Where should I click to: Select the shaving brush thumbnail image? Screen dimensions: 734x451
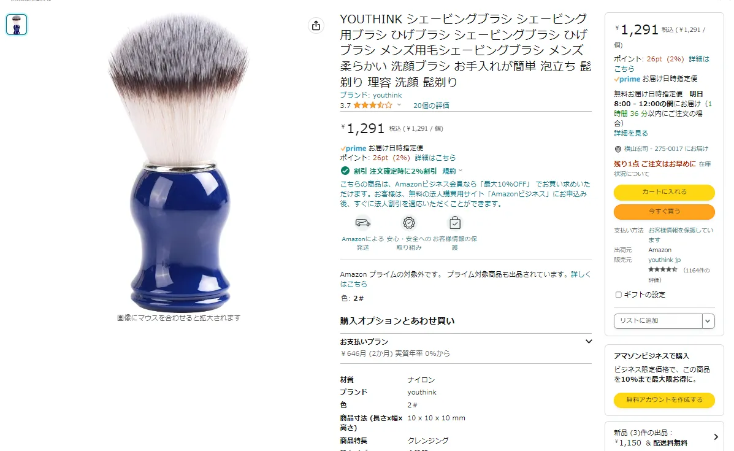pyautogui.click(x=17, y=25)
